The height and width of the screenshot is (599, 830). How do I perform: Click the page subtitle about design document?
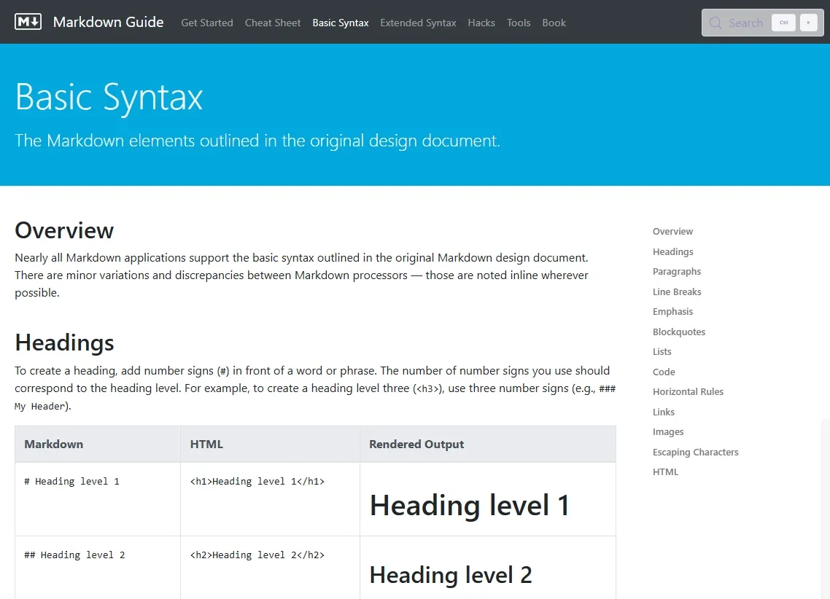pyautogui.click(x=257, y=141)
